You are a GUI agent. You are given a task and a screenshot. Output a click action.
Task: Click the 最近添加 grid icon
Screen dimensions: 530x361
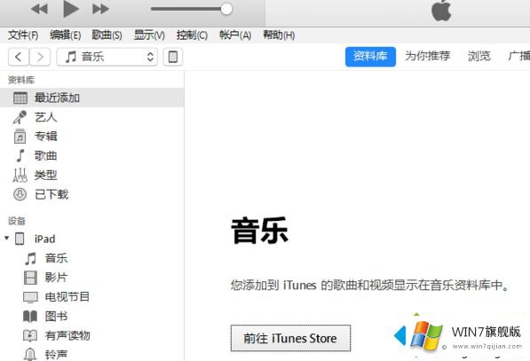(x=20, y=98)
